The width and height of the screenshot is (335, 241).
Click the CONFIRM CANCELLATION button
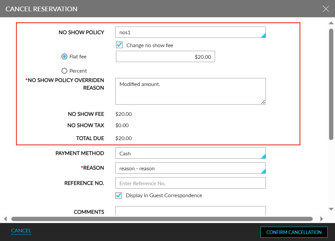(x=294, y=232)
